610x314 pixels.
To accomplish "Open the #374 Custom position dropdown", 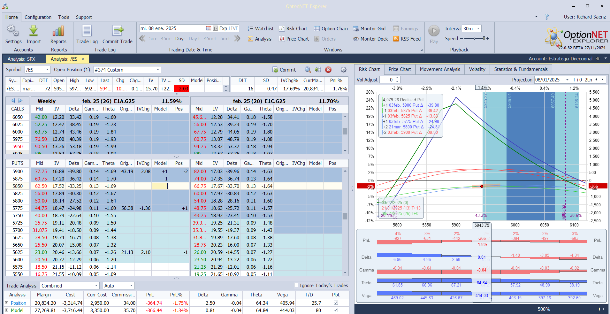I will tap(158, 70).
